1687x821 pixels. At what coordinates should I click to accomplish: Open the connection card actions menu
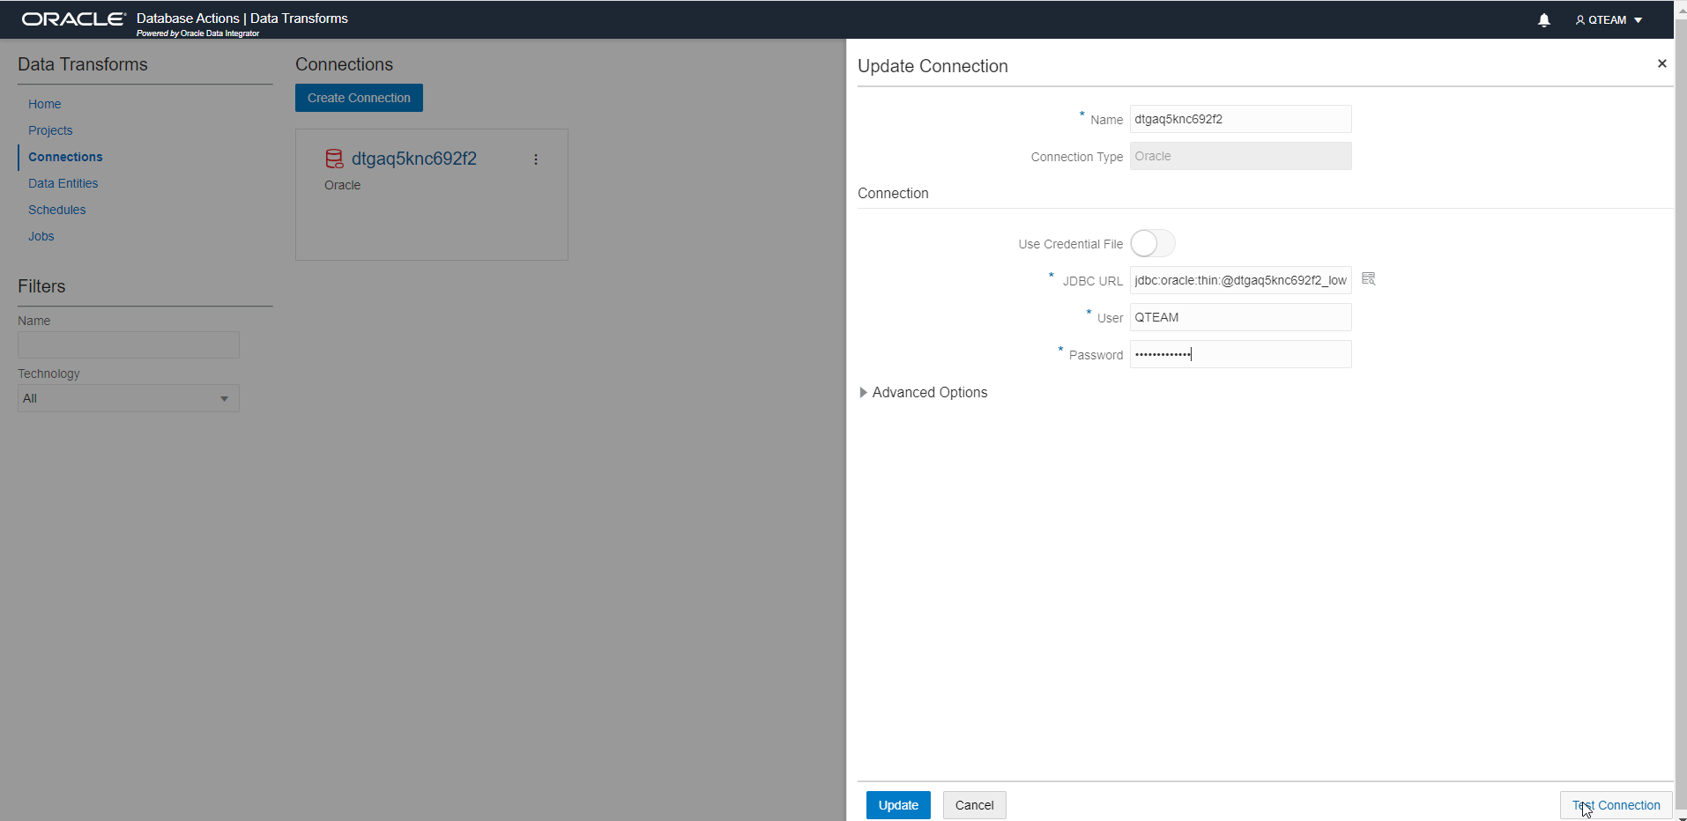(536, 159)
